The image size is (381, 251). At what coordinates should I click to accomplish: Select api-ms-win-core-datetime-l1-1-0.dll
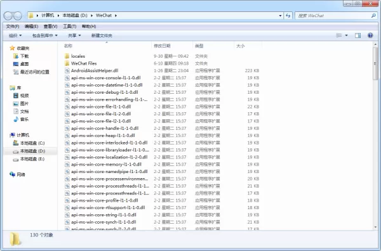coord(107,85)
